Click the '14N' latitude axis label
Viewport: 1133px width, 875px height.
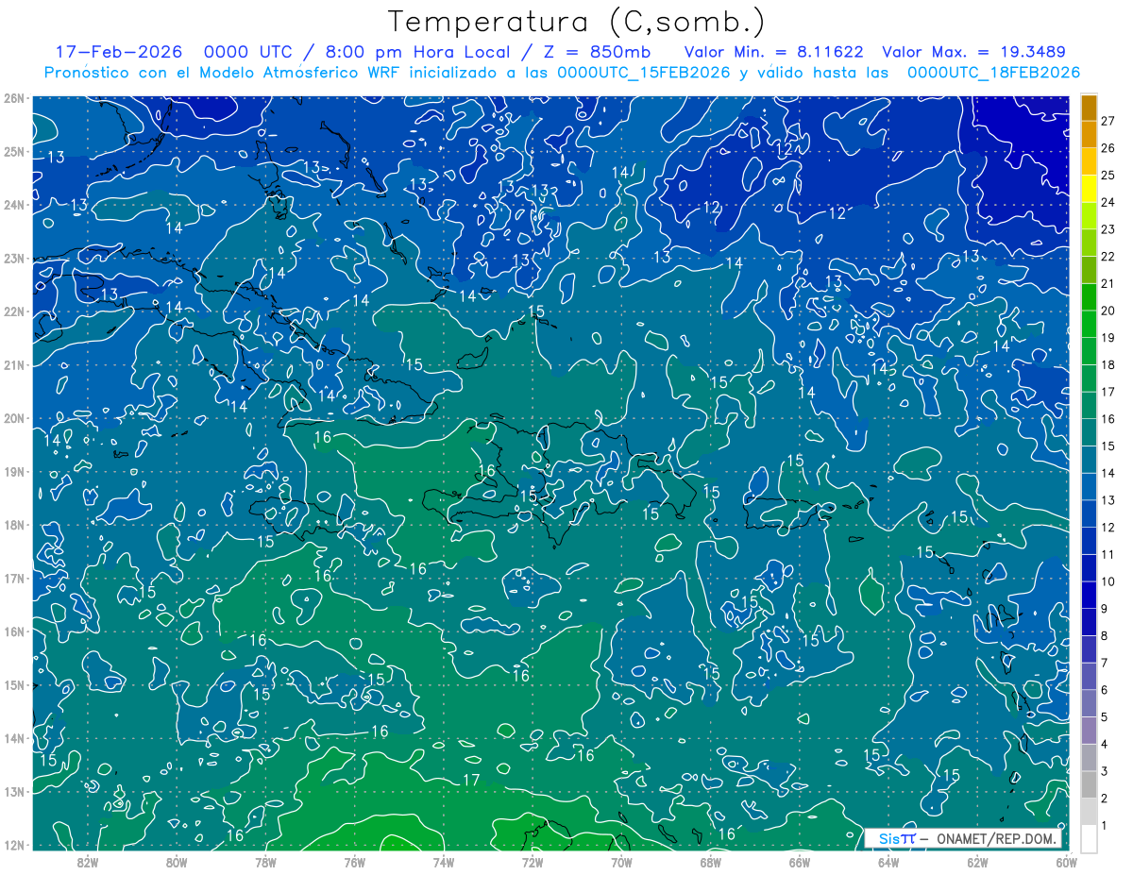[x=13, y=738]
